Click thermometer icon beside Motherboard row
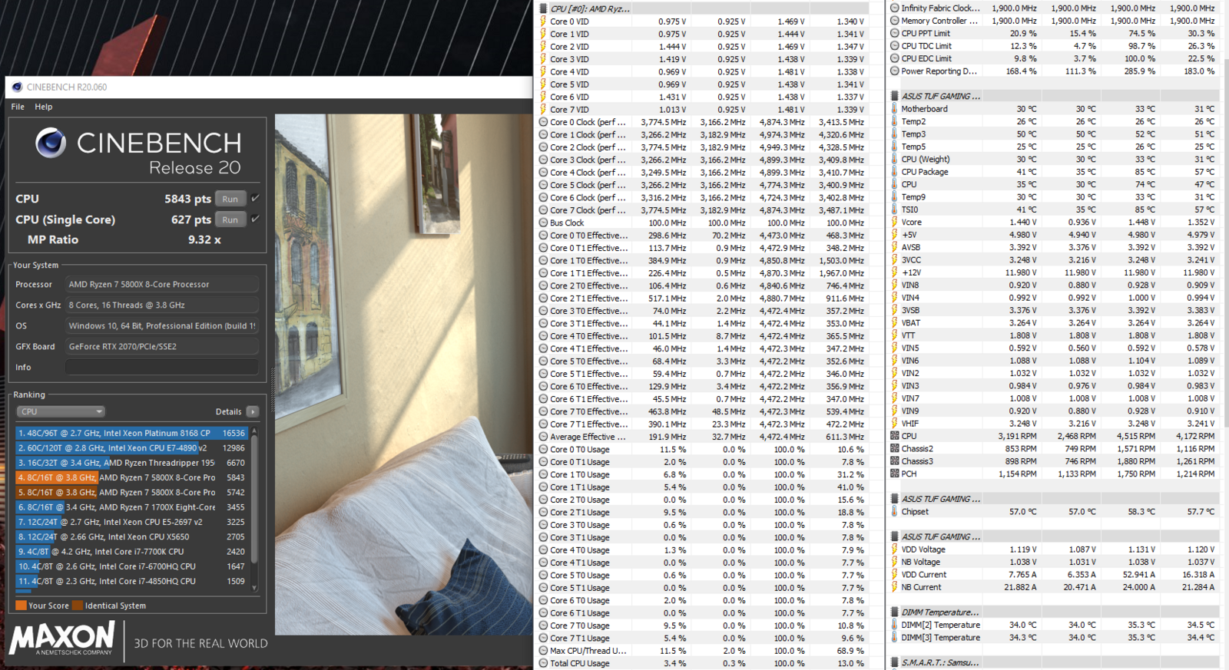This screenshot has height=670, width=1229. coord(895,109)
